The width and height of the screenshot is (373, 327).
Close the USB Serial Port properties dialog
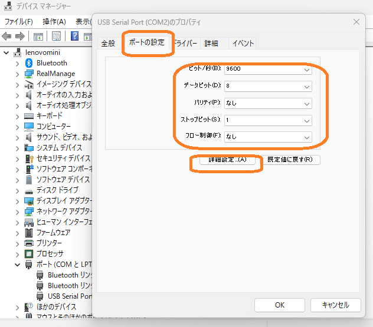tap(356, 22)
